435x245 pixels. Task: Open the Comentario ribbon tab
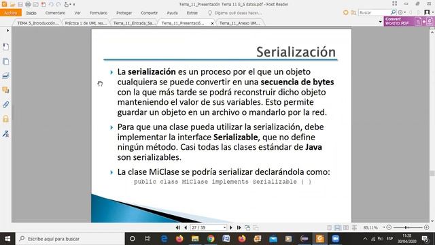click(55, 13)
